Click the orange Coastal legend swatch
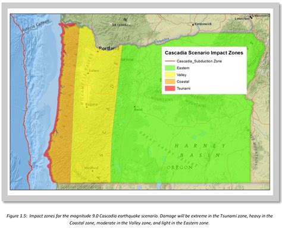 pos(170,81)
